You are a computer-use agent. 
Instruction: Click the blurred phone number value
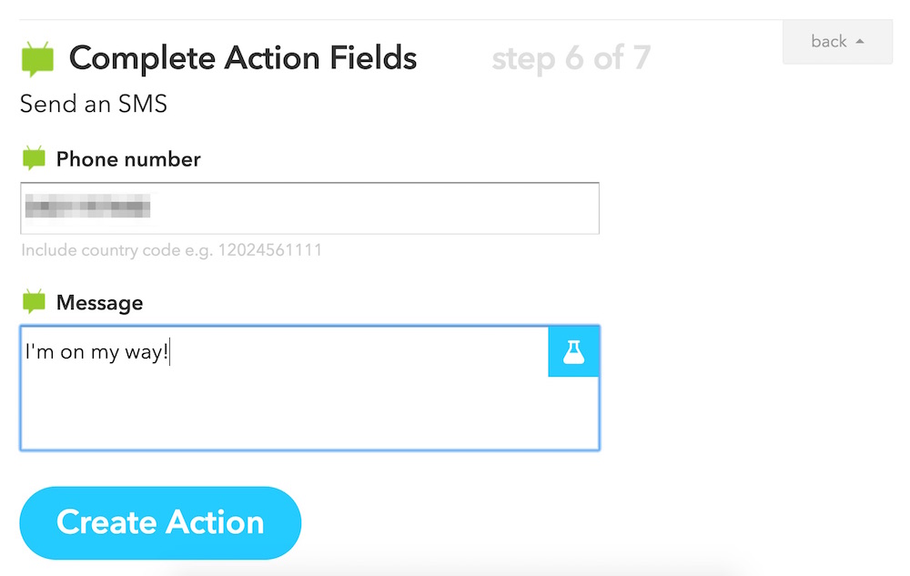pos(87,208)
